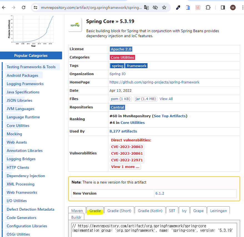This screenshot has width=244, height=237.
Task: Go forward with the browser forward arrow
Action: tap(14, 7)
